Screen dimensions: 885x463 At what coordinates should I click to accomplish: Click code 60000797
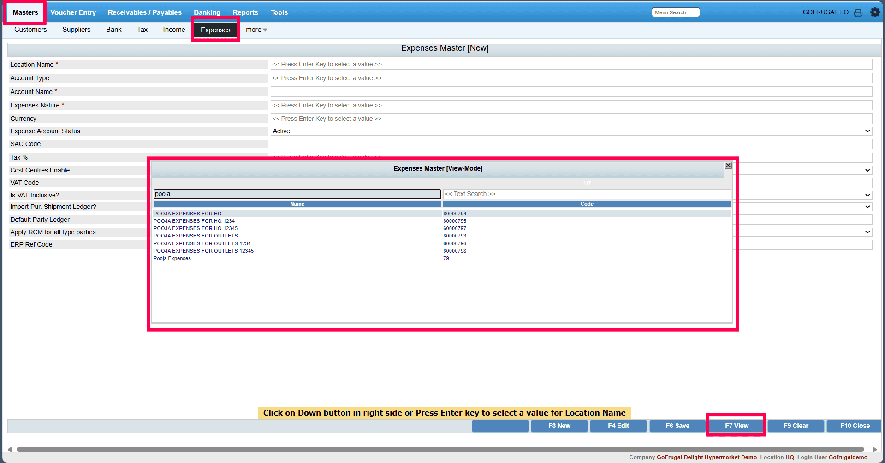455,228
